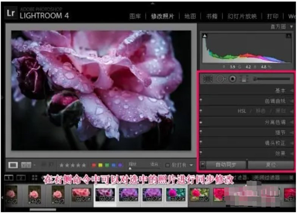Click the 自动同步 button
297x214 pixels.
click(227, 164)
